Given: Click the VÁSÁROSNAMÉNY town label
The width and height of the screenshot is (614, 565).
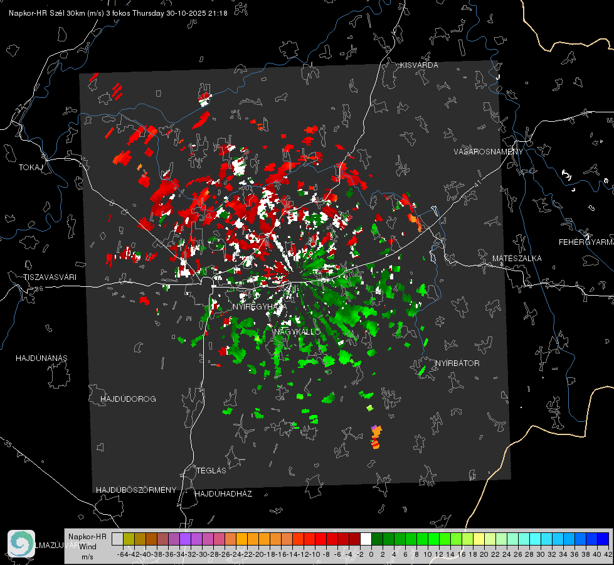Looking at the screenshot, I should tap(489, 152).
